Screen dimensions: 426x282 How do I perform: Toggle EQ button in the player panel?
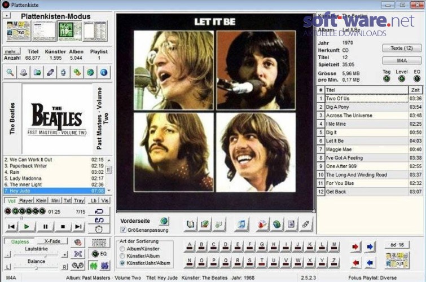[99, 254]
